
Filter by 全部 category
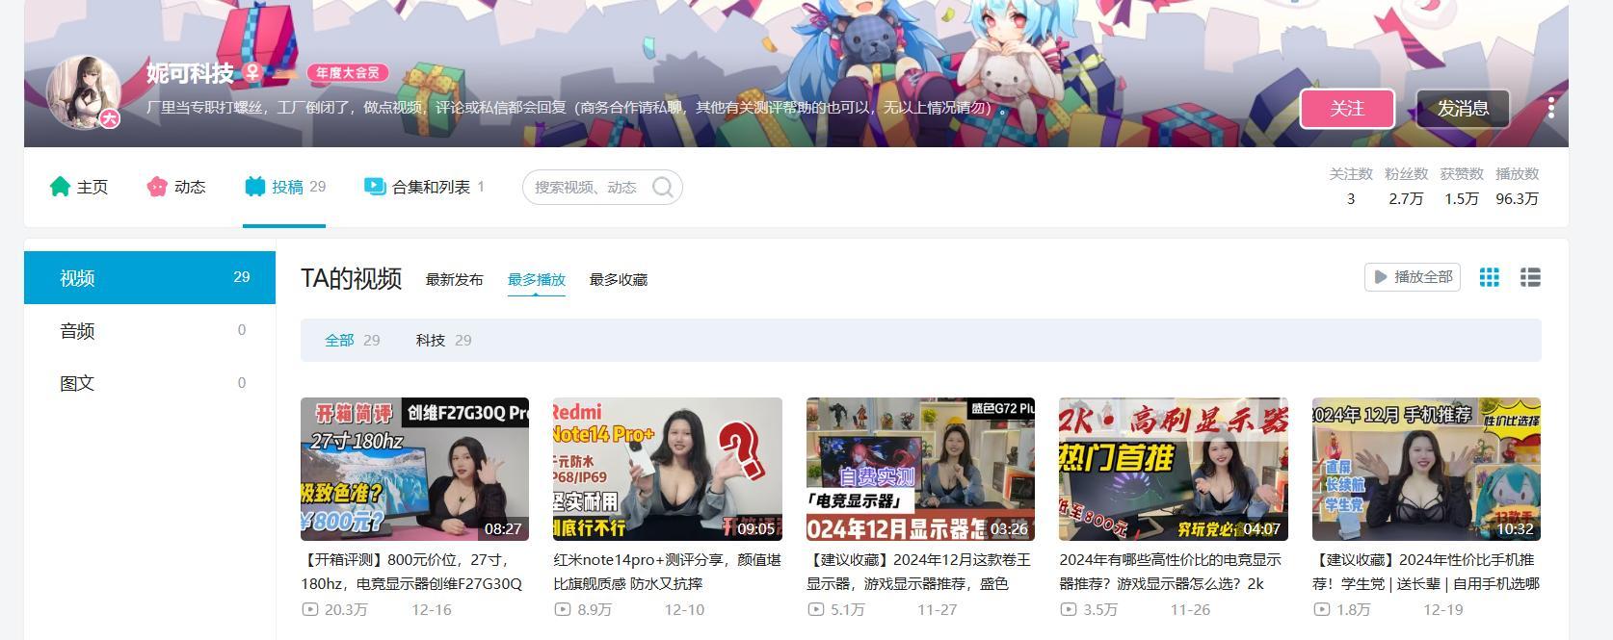pos(352,340)
